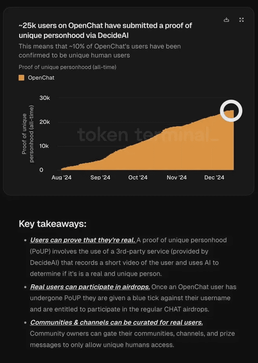Image resolution: width=258 pixels, height=363 pixels.
Task: Click the chart title about ~25k users
Action: pyautogui.click(x=105, y=30)
